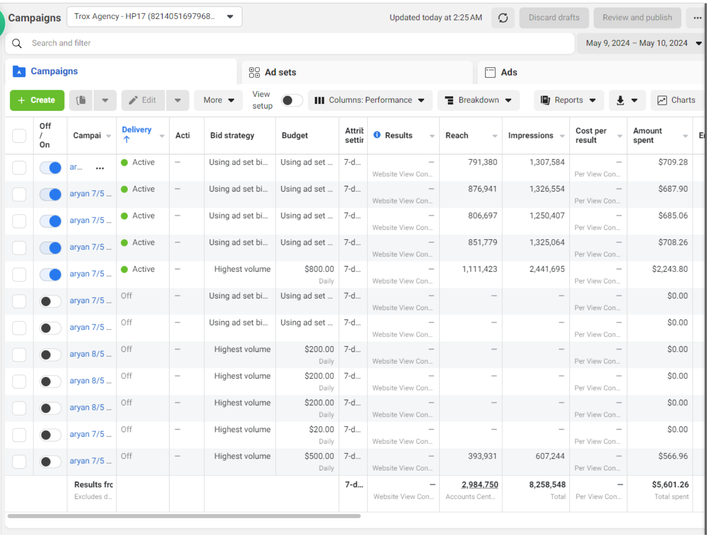The height and width of the screenshot is (535, 707).
Task: Toggle the View setup switch
Action: 292,100
